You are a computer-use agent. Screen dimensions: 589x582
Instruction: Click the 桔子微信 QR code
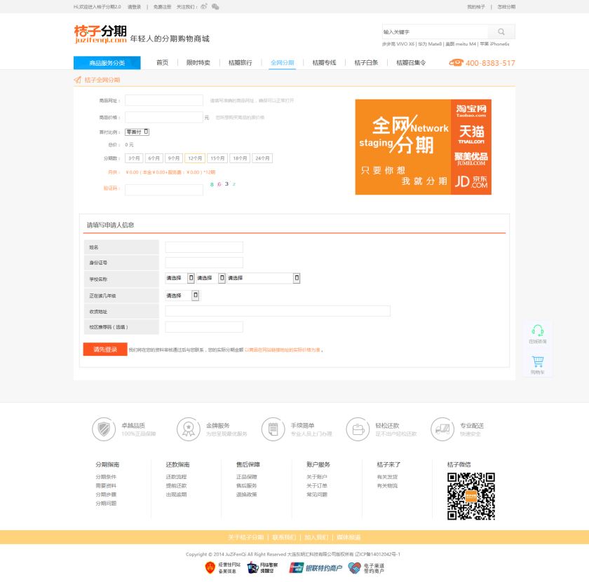click(470, 496)
